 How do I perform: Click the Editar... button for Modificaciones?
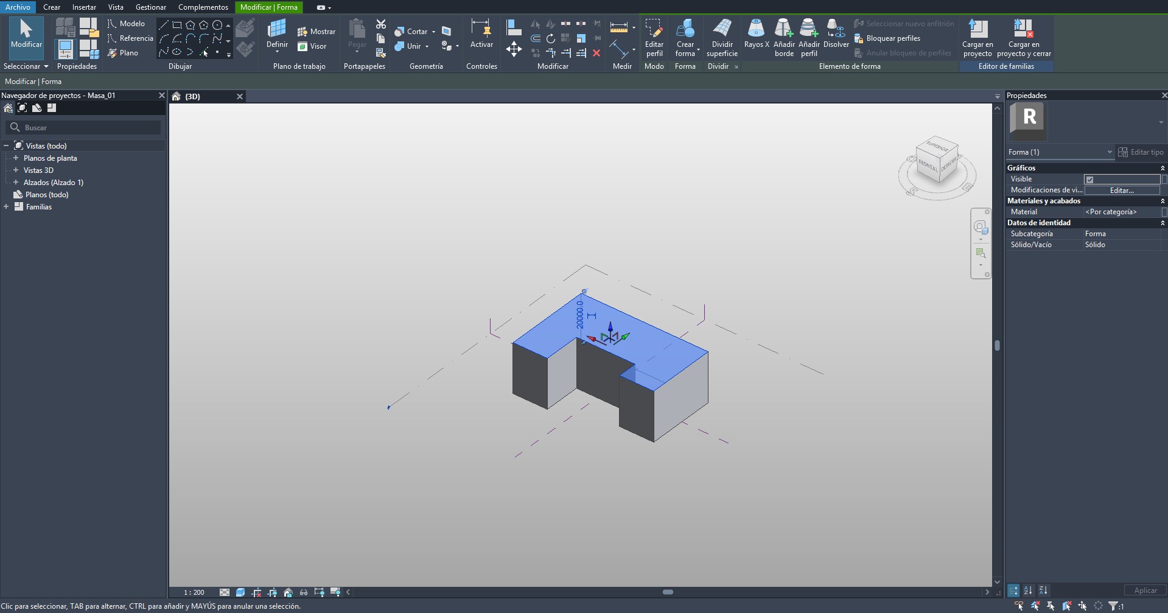[1121, 191]
